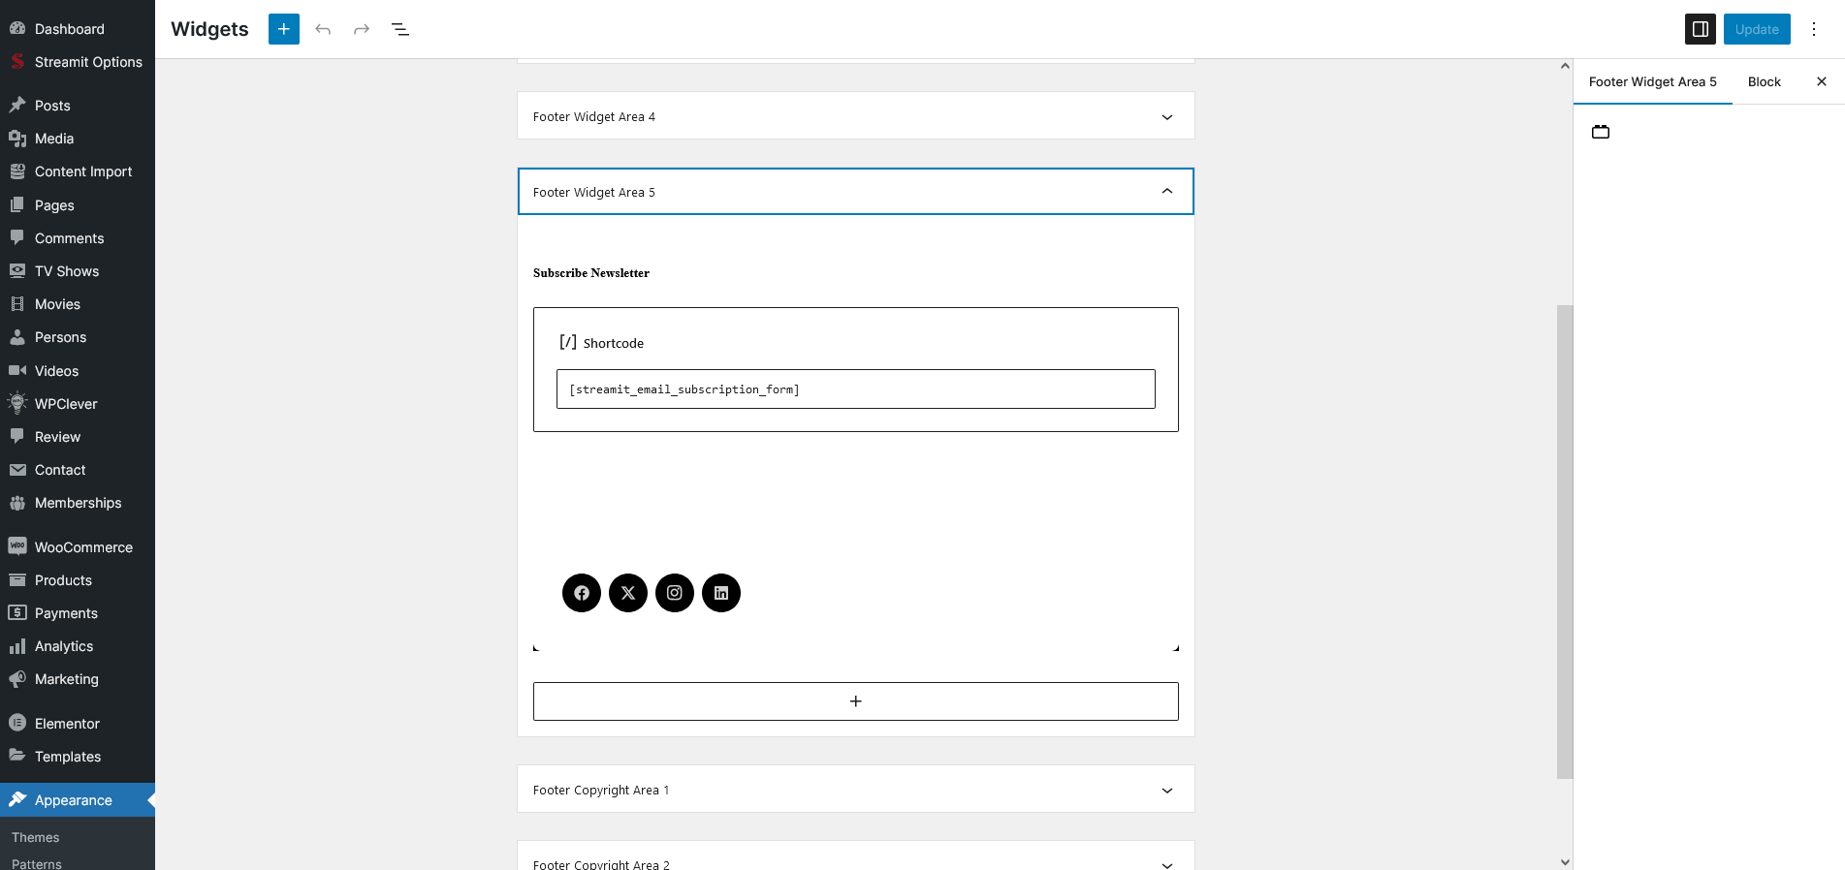This screenshot has width=1845, height=870.
Task: Open Marketing menu
Action: pyautogui.click(x=78, y=679)
